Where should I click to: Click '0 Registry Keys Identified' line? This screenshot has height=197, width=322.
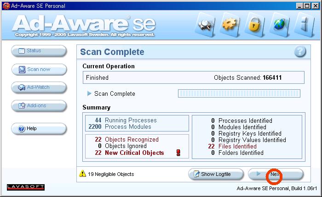click(246, 134)
